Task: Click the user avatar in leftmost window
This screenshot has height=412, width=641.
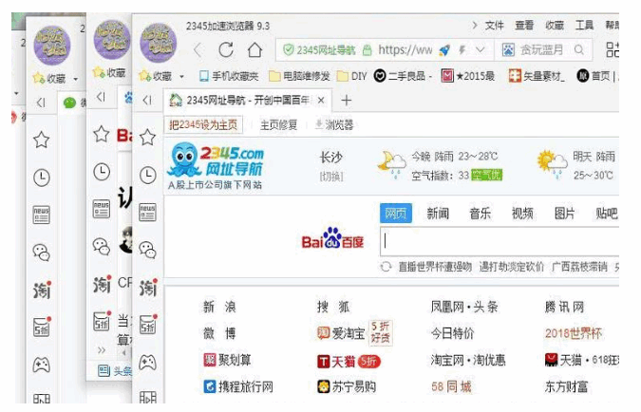Action: point(52,45)
